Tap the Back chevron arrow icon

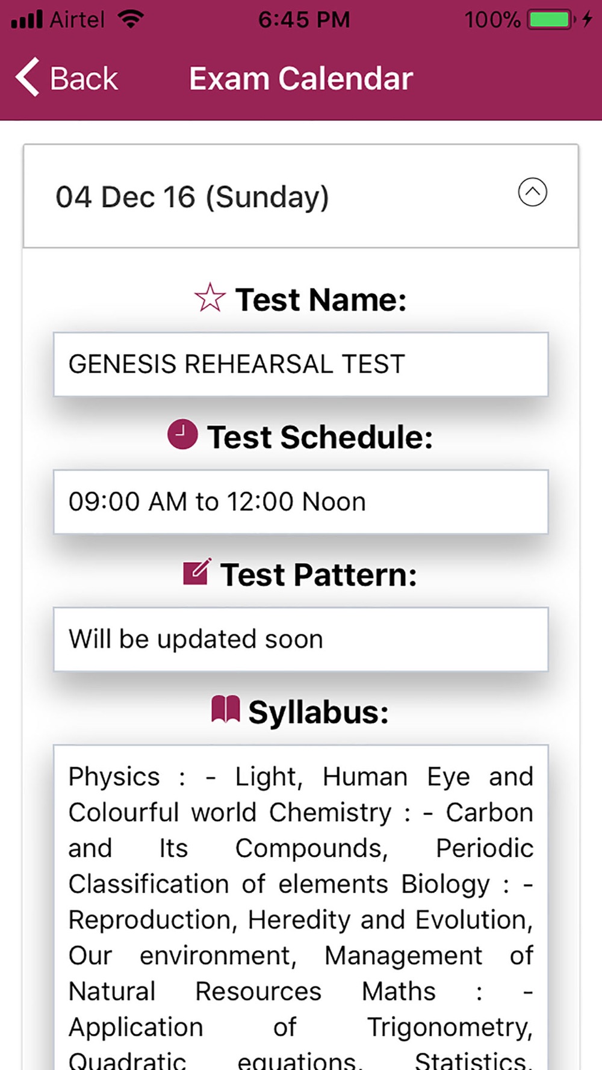pyautogui.click(x=28, y=77)
